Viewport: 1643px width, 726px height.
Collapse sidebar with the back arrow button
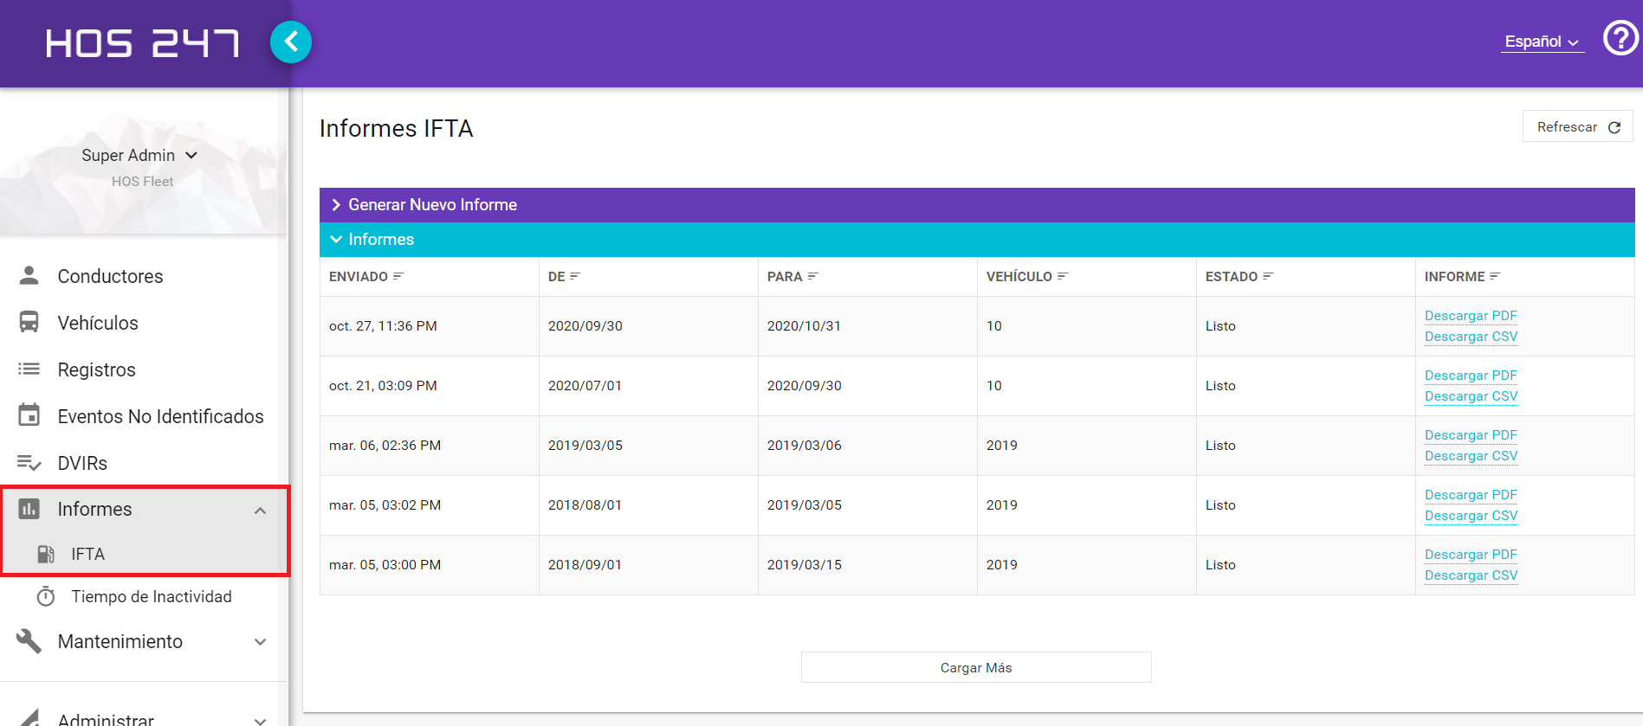pyautogui.click(x=291, y=42)
